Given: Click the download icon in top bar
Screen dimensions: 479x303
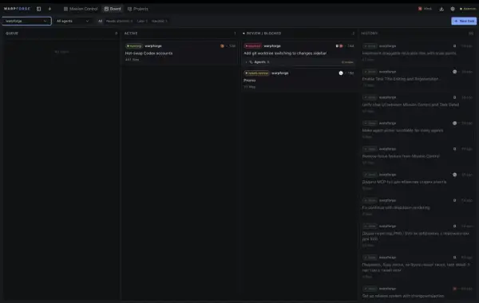Looking at the screenshot, I should pyautogui.click(x=441, y=9).
